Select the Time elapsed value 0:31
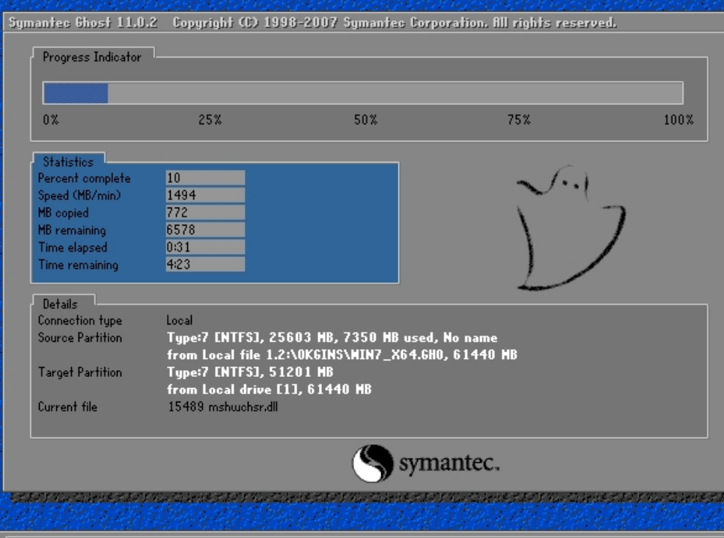 pos(205,247)
